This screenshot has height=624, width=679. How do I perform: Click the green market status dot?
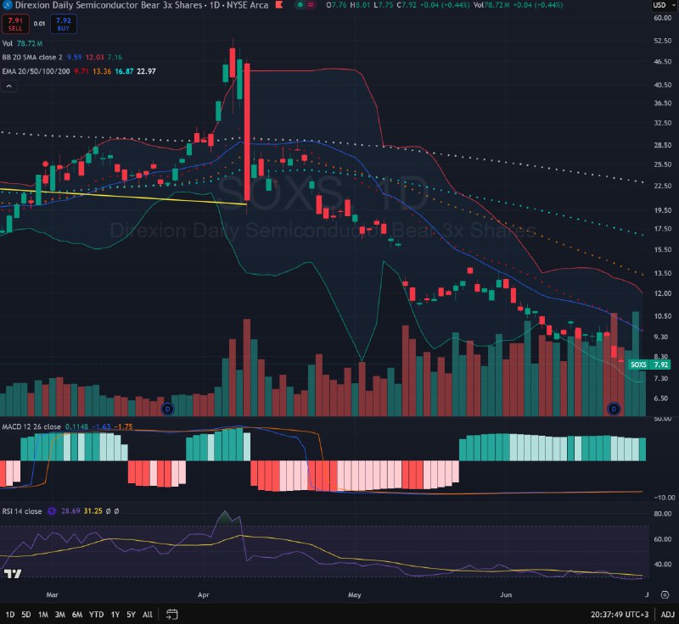[300, 5]
